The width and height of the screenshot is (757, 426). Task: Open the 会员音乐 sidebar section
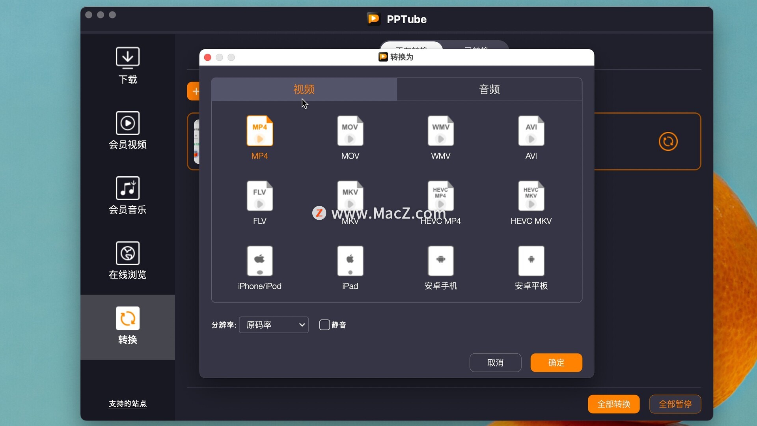click(x=127, y=196)
